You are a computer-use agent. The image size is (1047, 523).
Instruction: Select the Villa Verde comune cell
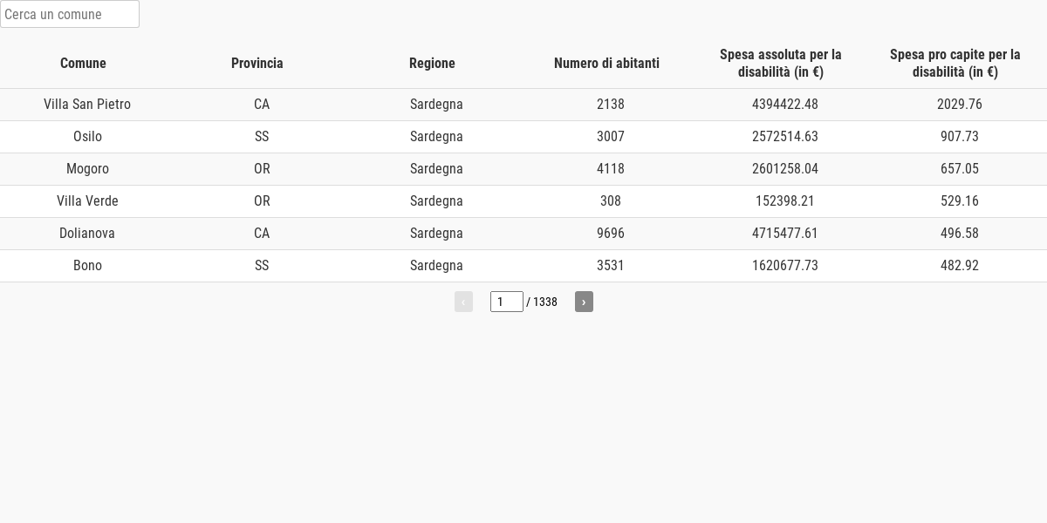87,201
